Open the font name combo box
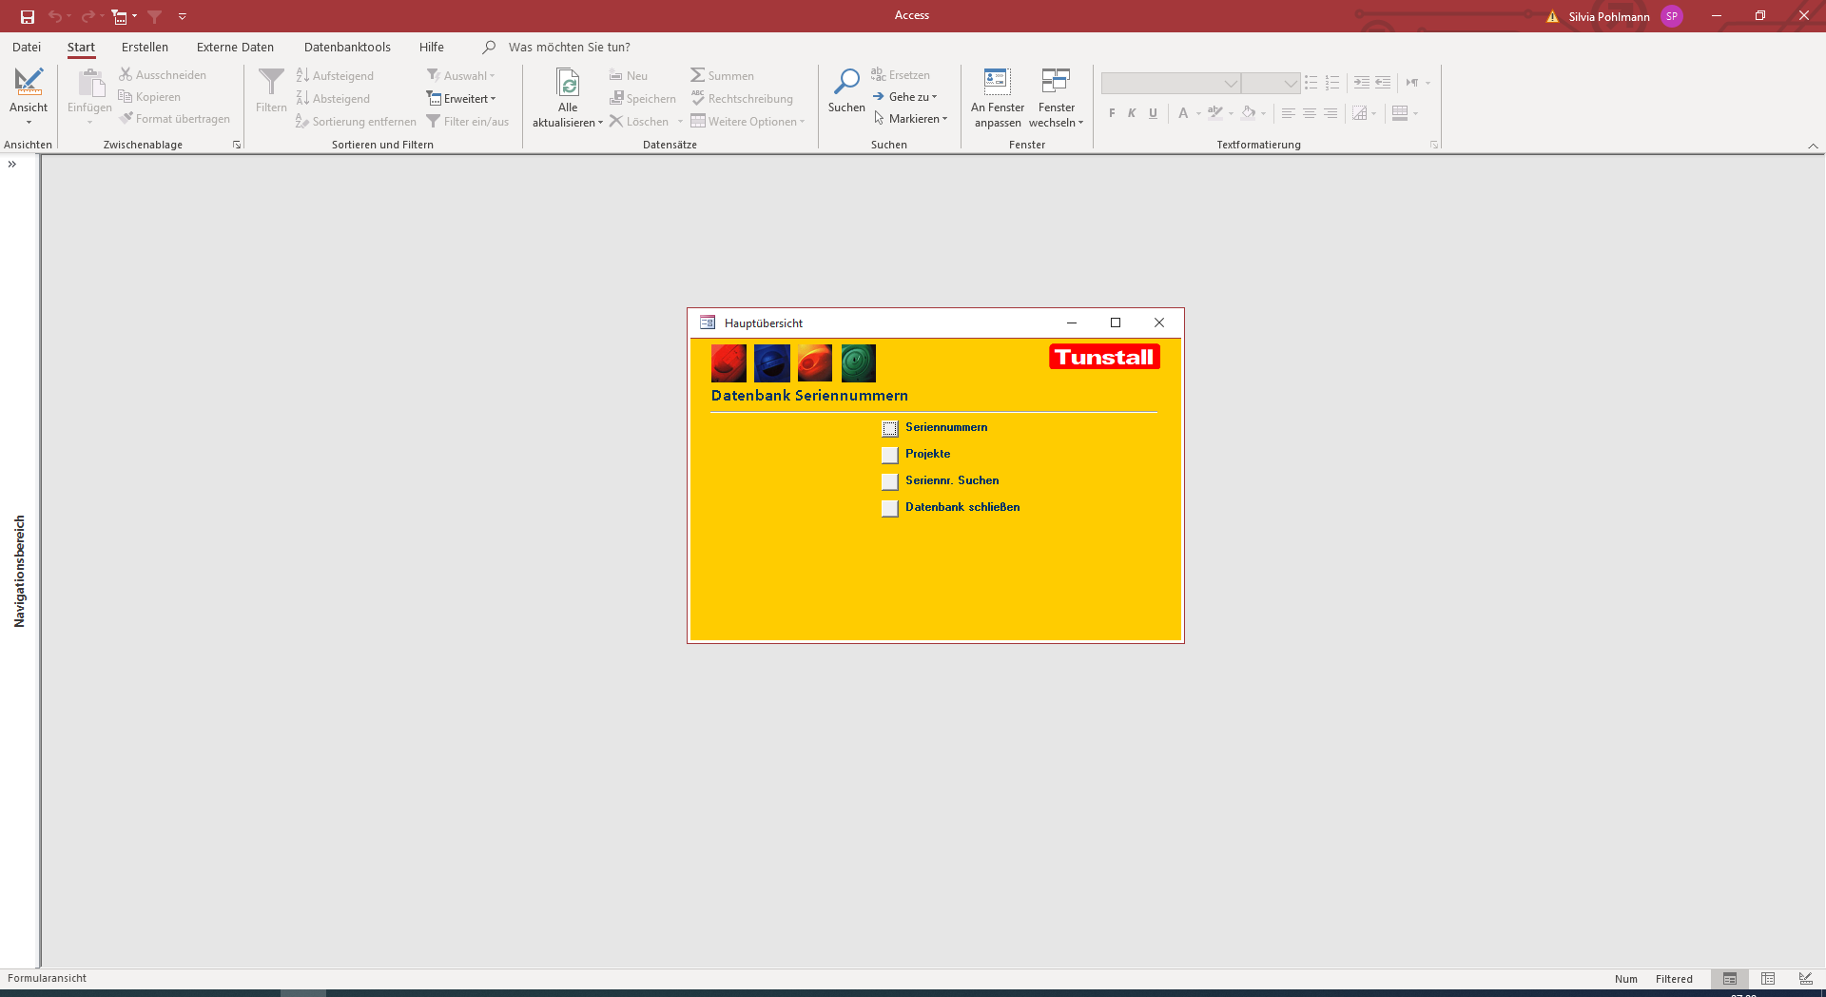The height and width of the screenshot is (997, 1826). [x=1171, y=84]
